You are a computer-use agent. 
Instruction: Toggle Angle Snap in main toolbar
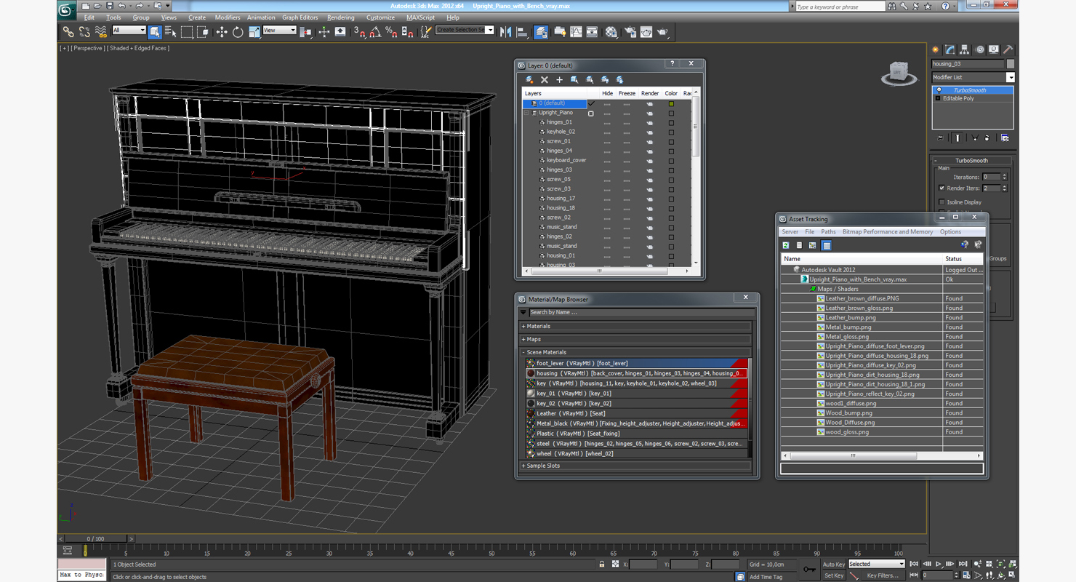click(375, 32)
